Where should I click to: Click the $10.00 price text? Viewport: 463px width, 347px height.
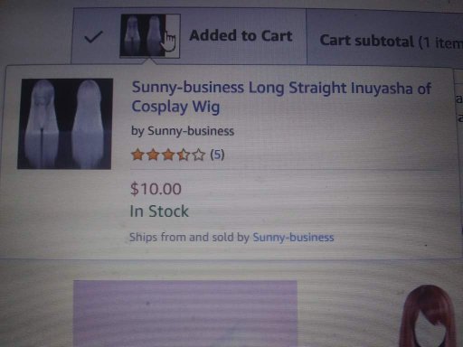pyautogui.click(x=156, y=189)
